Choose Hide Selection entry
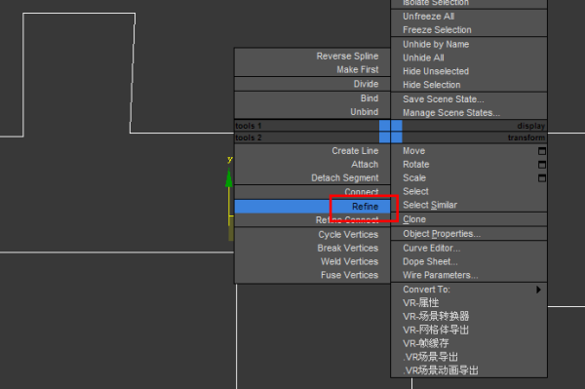 [x=431, y=85]
